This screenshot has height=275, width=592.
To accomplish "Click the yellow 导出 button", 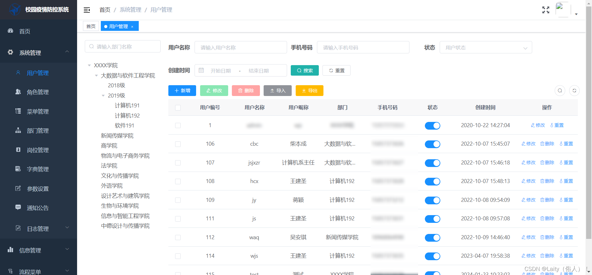I will point(310,91).
